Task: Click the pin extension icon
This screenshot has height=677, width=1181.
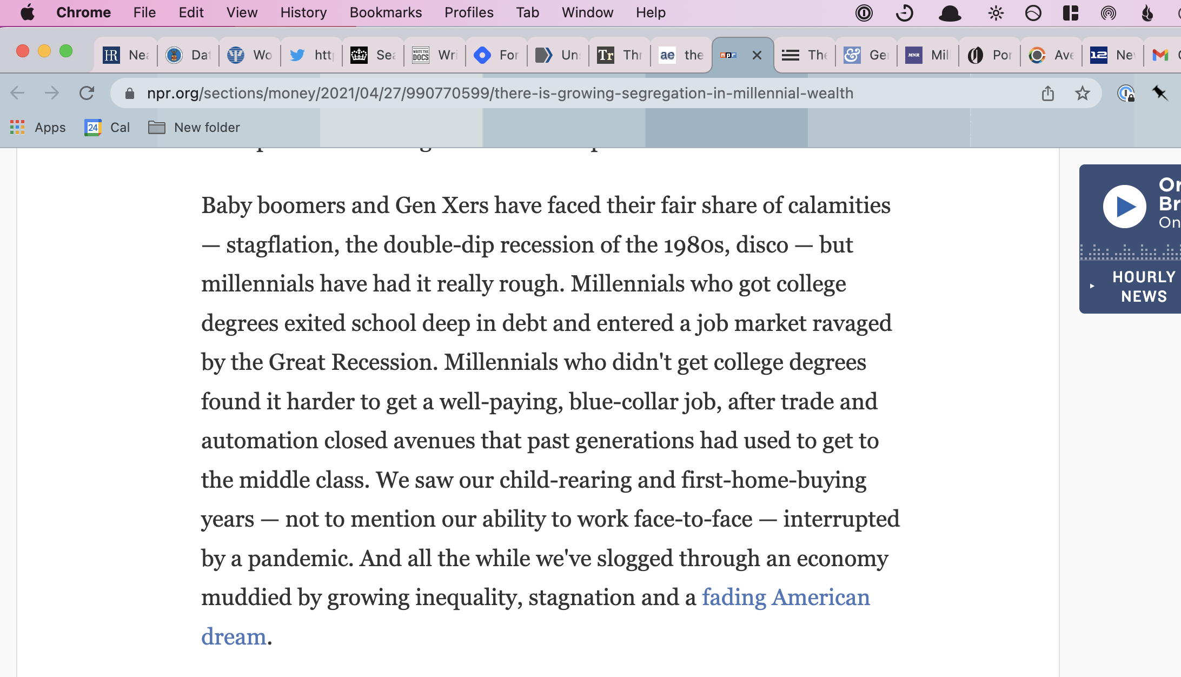Action: 1159,94
